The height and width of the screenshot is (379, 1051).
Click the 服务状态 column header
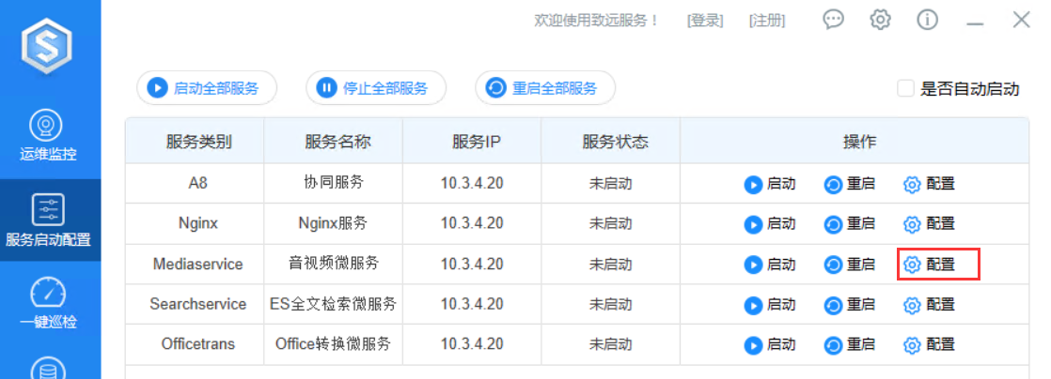pyautogui.click(x=615, y=143)
